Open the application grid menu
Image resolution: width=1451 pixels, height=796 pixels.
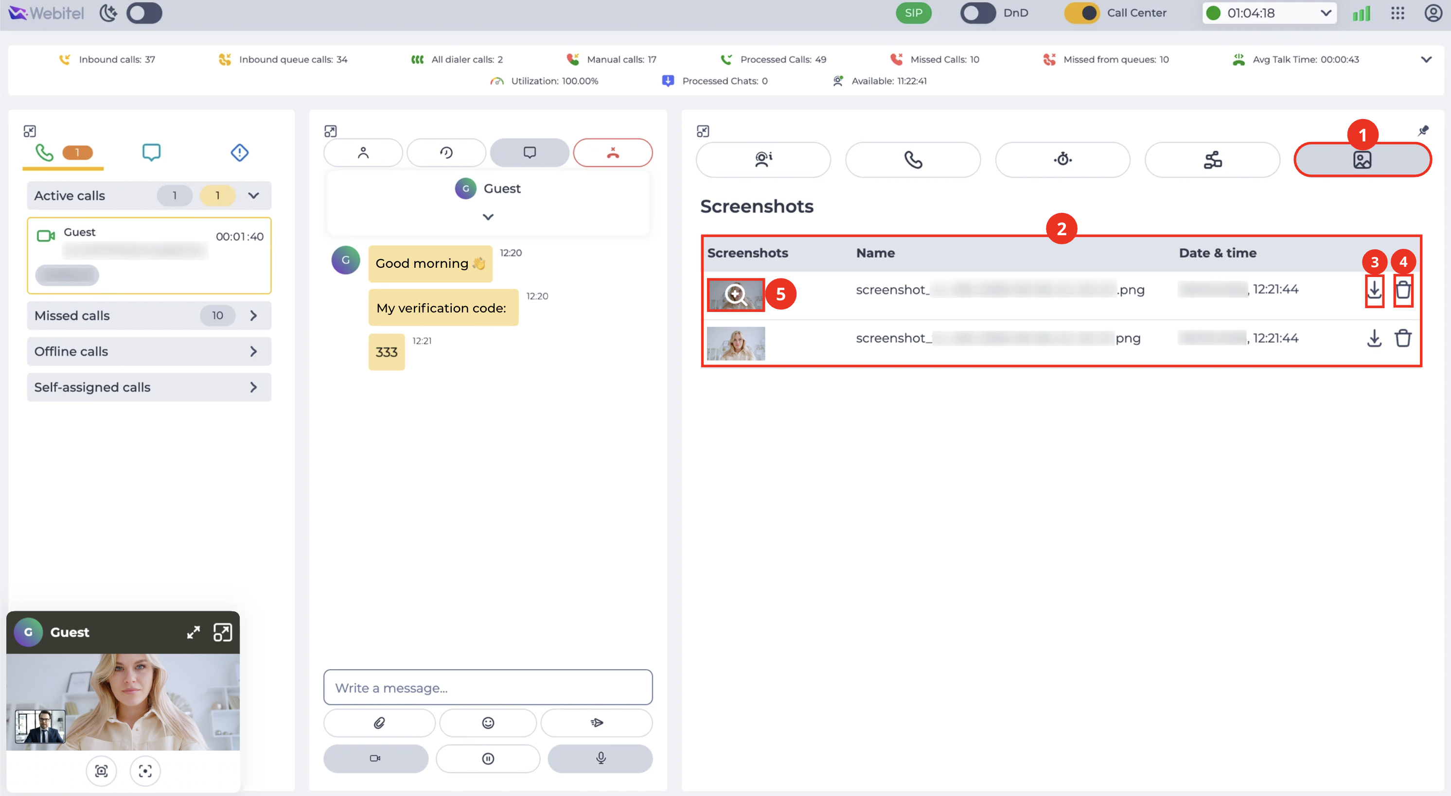tap(1398, 13)
